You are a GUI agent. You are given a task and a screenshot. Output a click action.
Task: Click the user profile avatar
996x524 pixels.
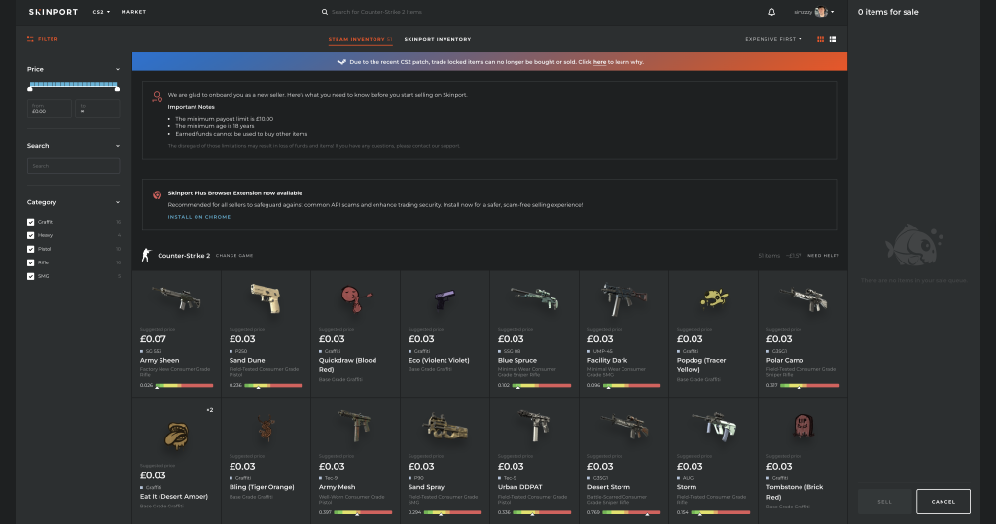click(x=822, y=12)
